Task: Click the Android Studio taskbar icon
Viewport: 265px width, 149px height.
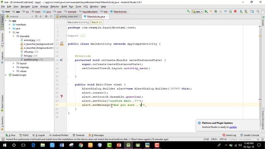Action: pyautogui.click(x=128, y=145)
